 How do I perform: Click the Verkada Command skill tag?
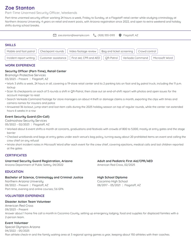(136, 58)
